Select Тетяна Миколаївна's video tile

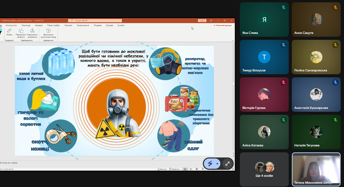(316, 168)
